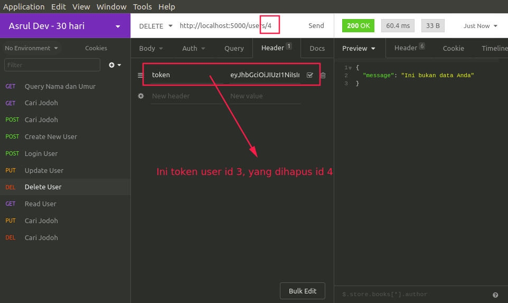Open the No Environment dropdown
Screen dimensions: 508x303
[31, 48]
